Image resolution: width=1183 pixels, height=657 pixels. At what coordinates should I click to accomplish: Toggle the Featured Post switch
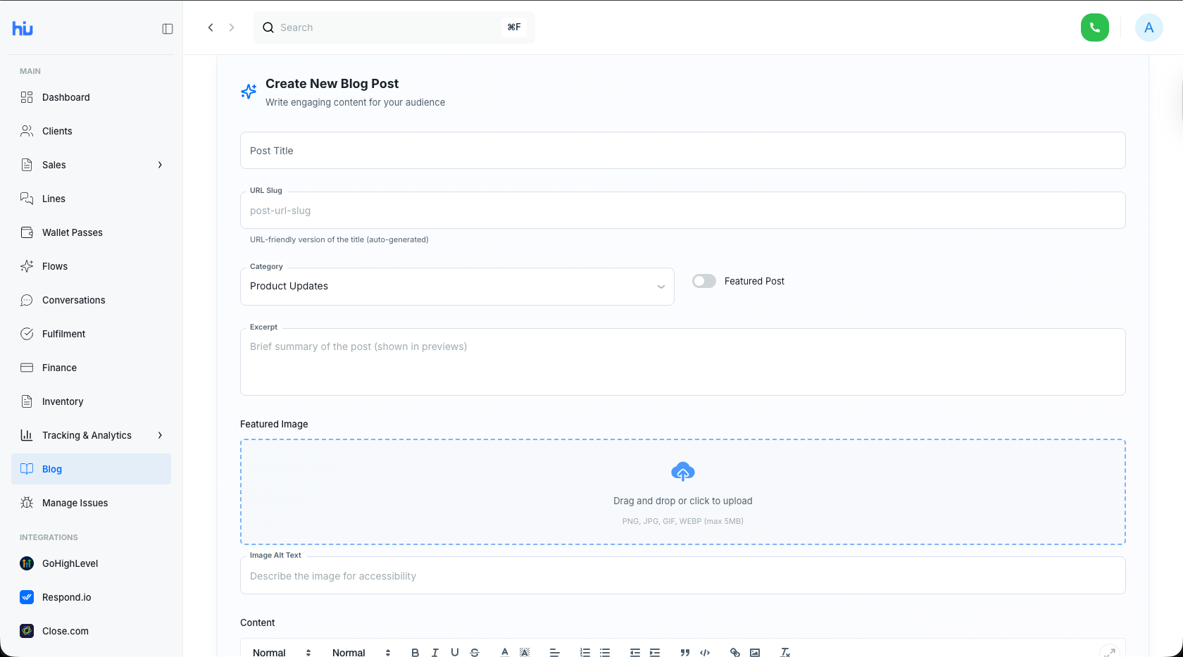tap(704, 281)
